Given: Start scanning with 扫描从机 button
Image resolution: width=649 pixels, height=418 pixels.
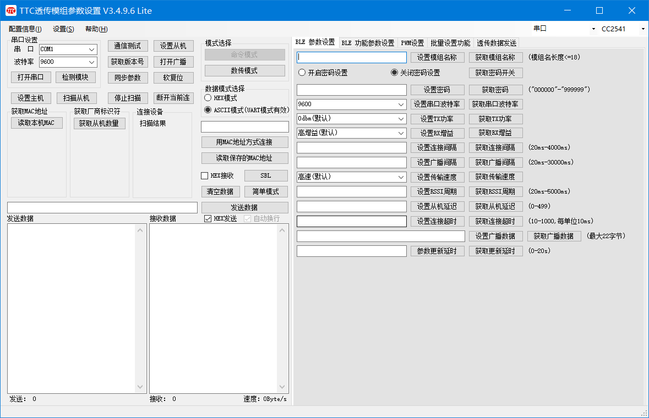Looking at the screenshot, I should [x=77, y=98].
